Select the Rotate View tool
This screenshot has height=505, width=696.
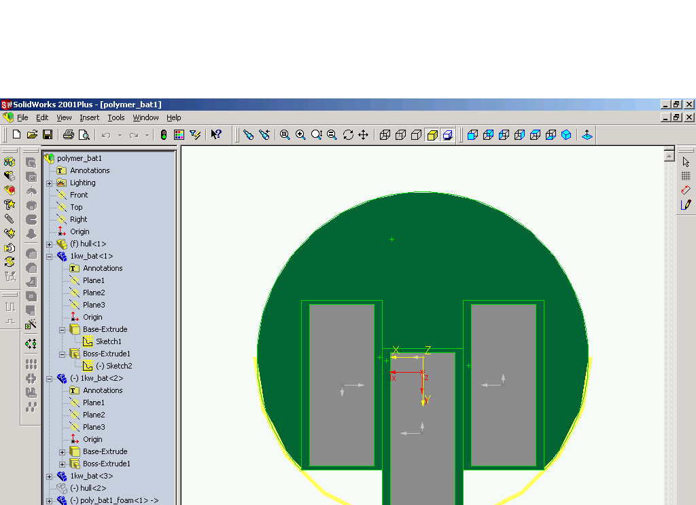click(x=348, y=135)
